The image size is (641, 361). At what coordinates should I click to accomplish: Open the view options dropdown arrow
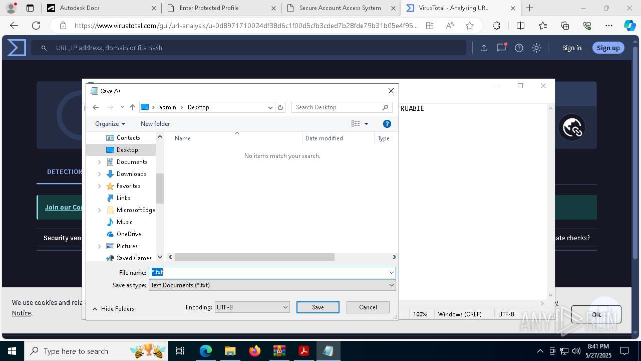[366, 124]
